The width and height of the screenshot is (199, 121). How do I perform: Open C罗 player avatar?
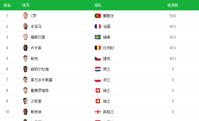click(x=25, y=16)
